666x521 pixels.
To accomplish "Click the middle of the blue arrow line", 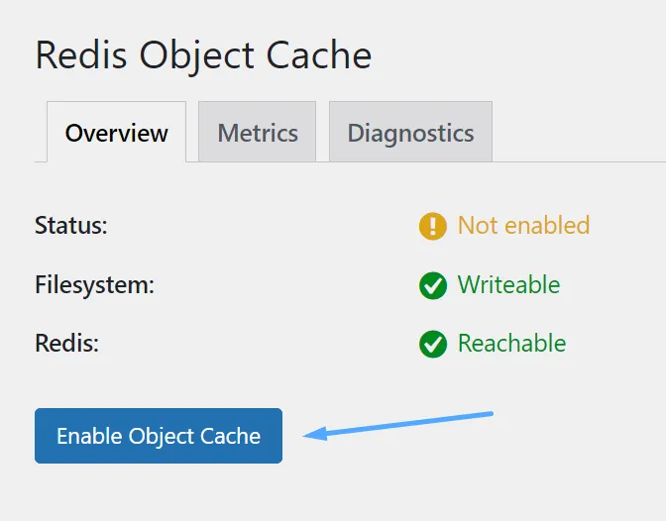I will [398, 425].
